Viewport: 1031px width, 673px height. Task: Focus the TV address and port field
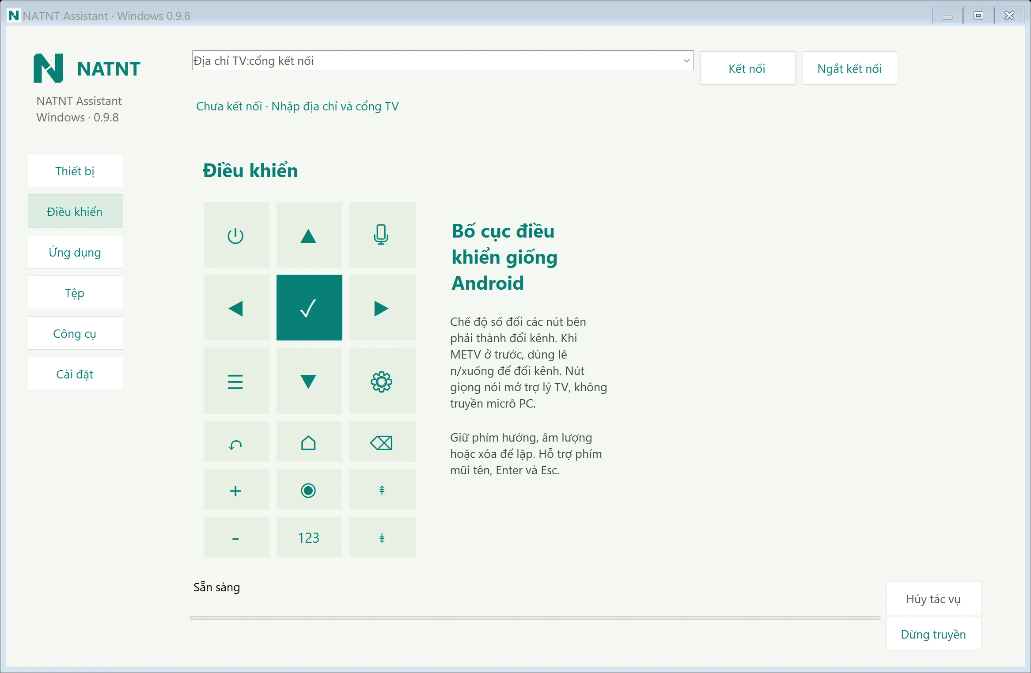[x=443, y=60]
